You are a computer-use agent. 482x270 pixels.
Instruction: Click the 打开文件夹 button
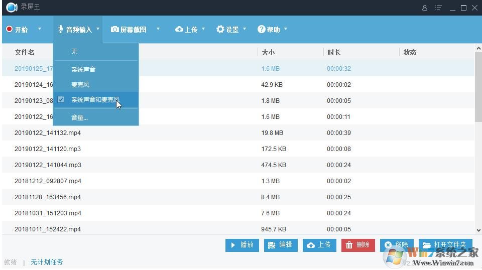click(445, 245)
